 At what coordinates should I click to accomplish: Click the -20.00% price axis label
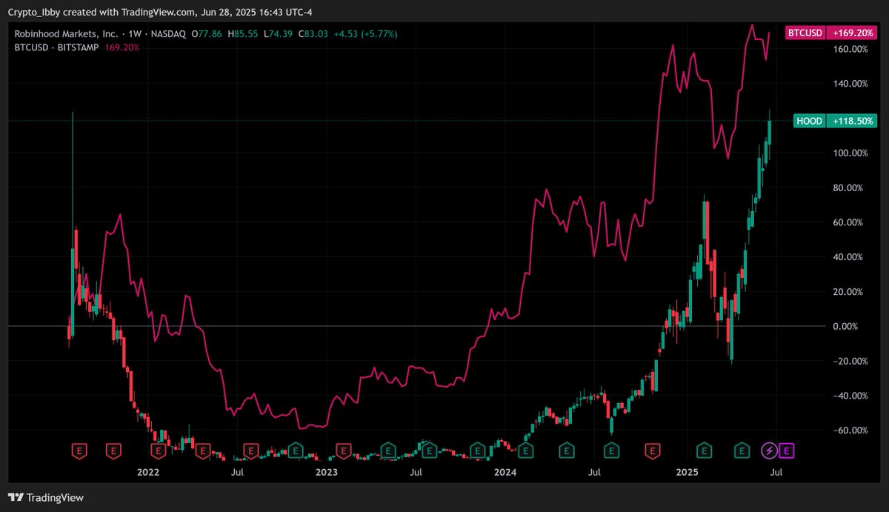click(x=850, y=361)
